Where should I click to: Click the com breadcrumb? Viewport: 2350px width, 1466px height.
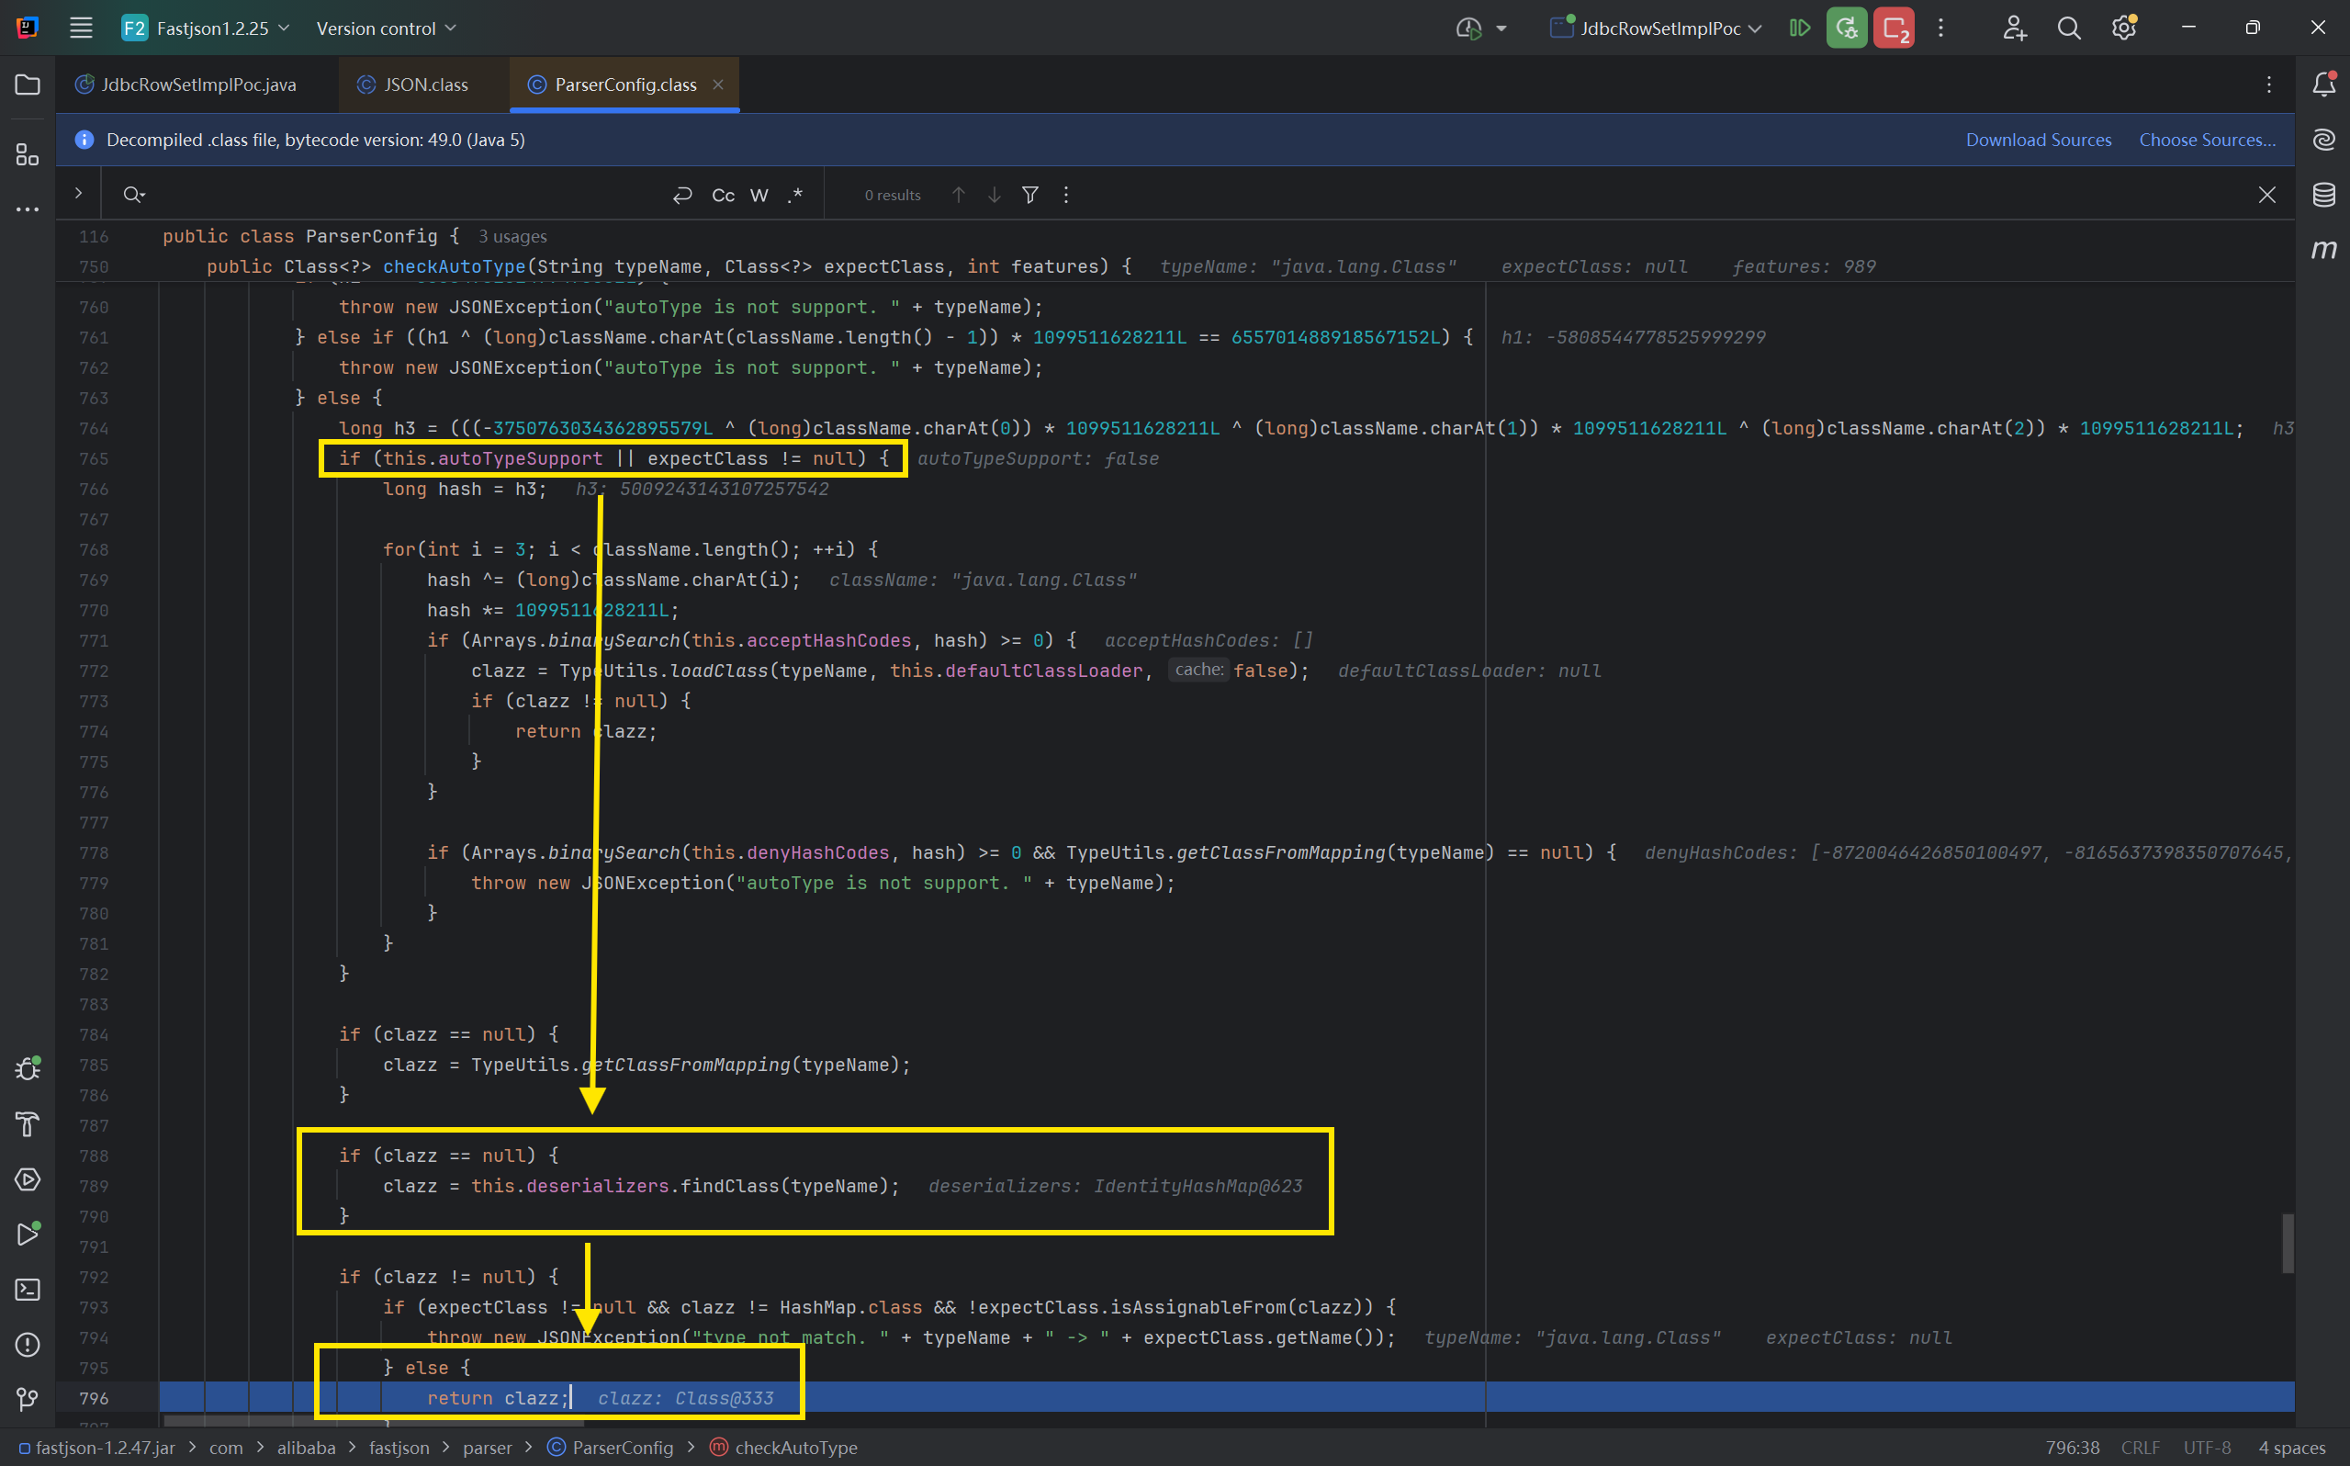[x=226, y=1448]
